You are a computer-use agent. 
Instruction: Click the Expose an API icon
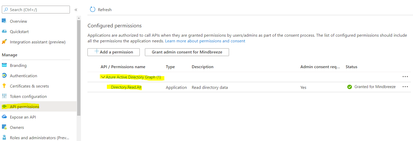coord(4,117)
